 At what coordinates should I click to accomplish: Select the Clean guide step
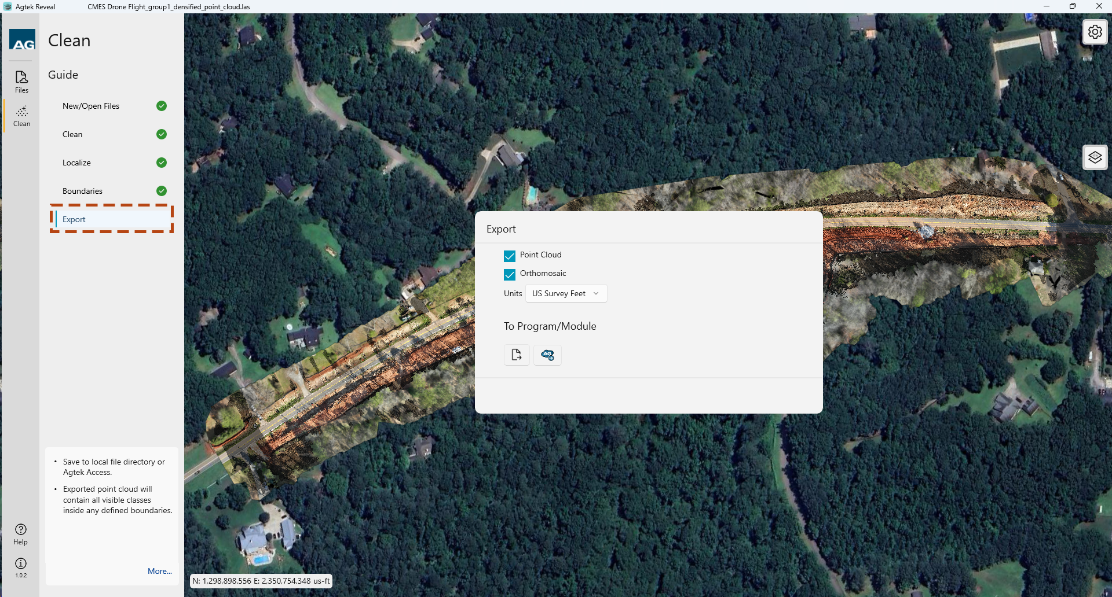[x=72, y=134]
